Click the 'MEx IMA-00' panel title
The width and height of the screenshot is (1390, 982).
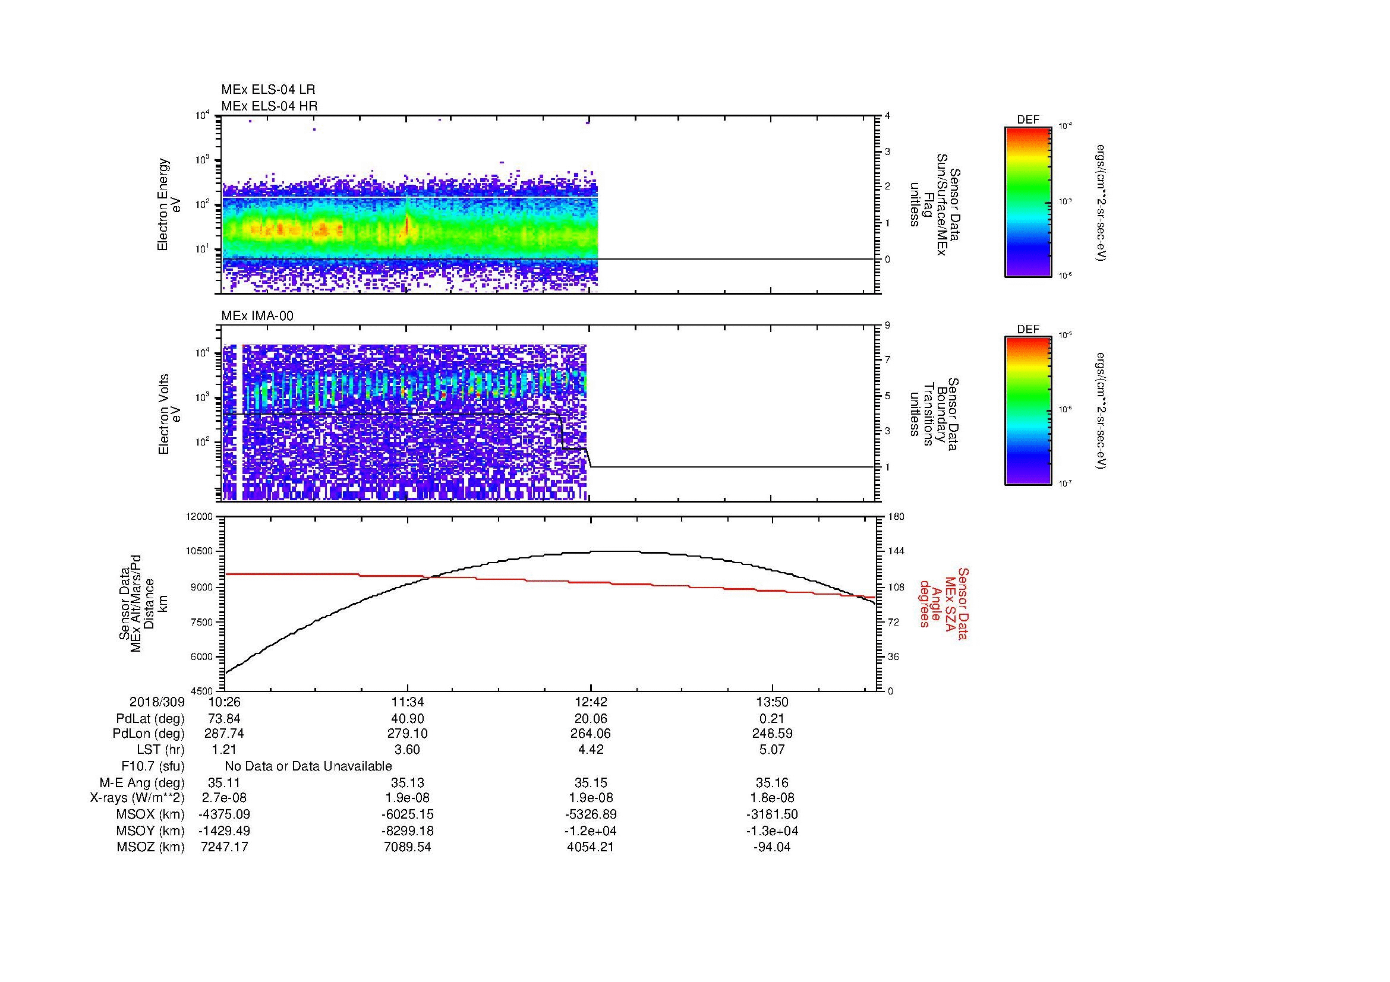click(x=257, y=316)
